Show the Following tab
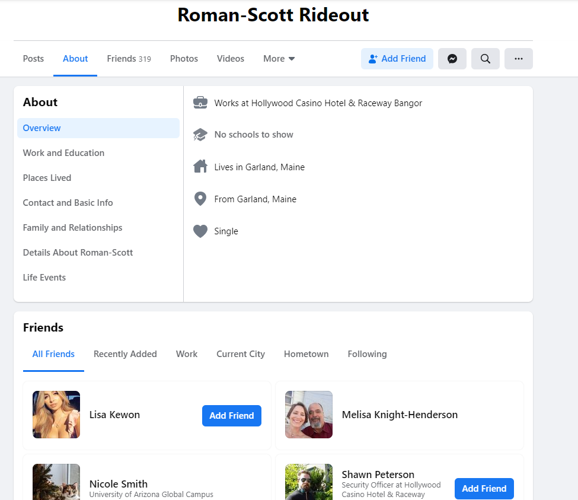The width and height of the screenshot is (578, 500). pos(367,354)
